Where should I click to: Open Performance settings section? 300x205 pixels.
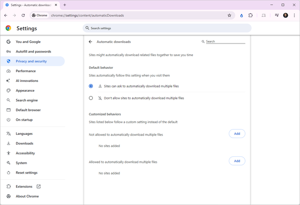click(25, 71)
